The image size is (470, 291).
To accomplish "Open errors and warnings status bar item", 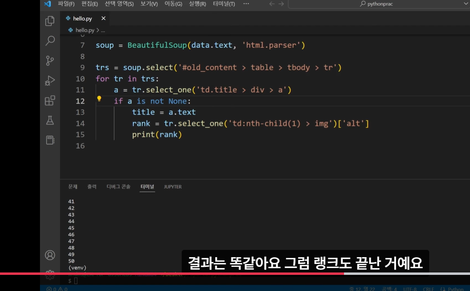I will (57, 289).
